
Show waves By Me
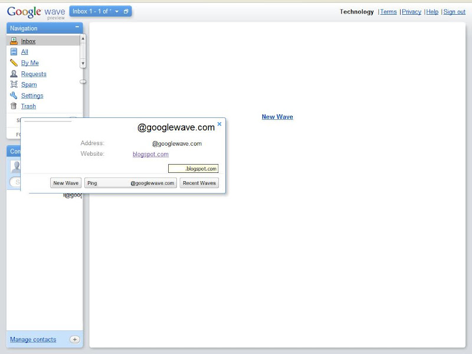[x=30, y=63]
